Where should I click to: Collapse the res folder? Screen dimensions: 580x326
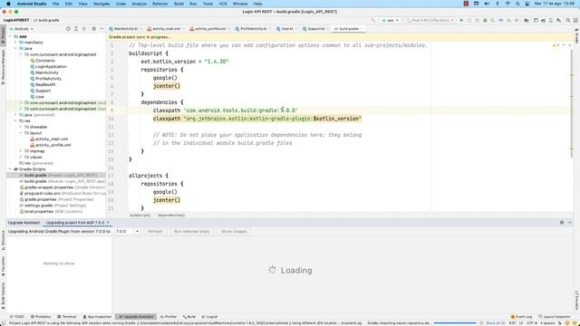coord(15,120)
